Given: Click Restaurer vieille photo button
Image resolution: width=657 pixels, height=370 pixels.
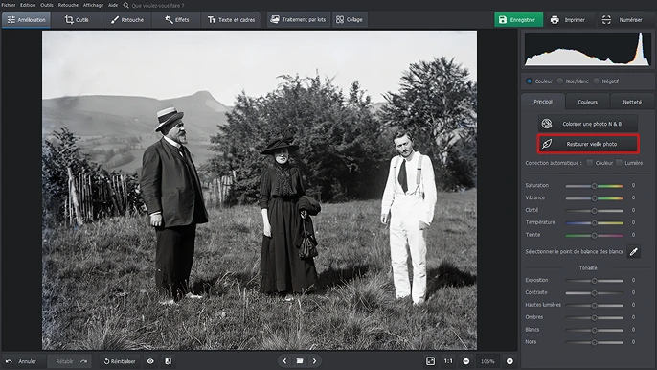Looking at the screenshot, I should tap(588, 144).
